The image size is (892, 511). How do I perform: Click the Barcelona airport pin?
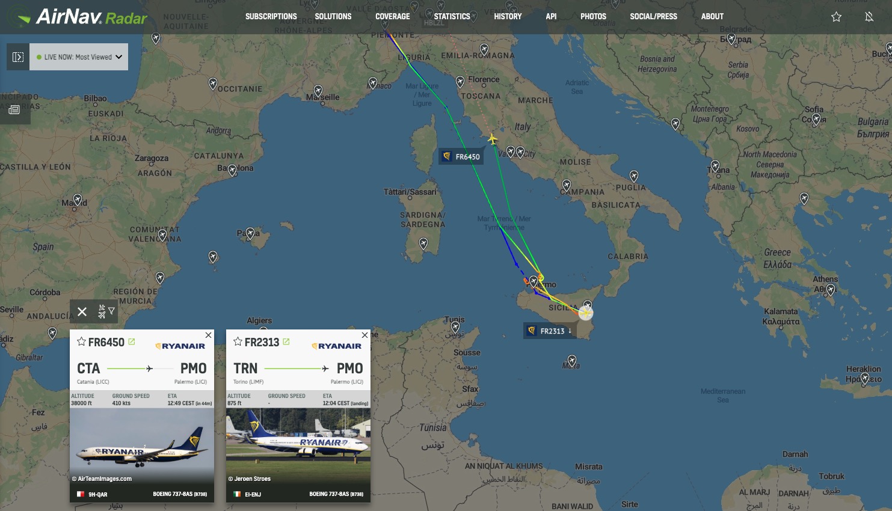click(233, 170)
